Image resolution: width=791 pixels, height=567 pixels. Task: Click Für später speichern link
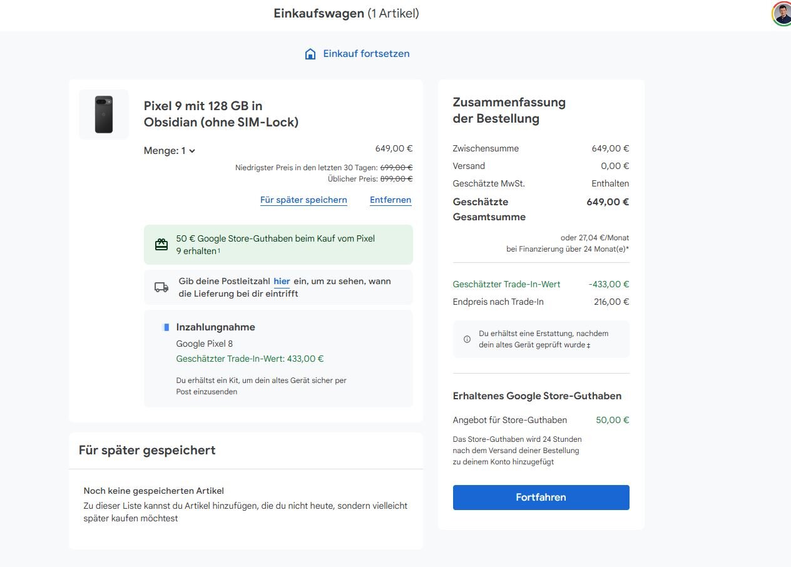coord(304,200)
